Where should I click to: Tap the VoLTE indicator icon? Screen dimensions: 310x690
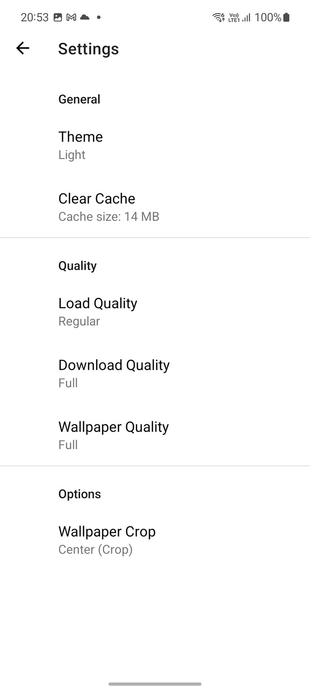(234, 17)
